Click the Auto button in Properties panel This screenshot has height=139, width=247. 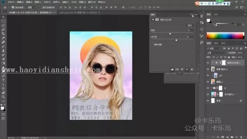tap(190, 25)
